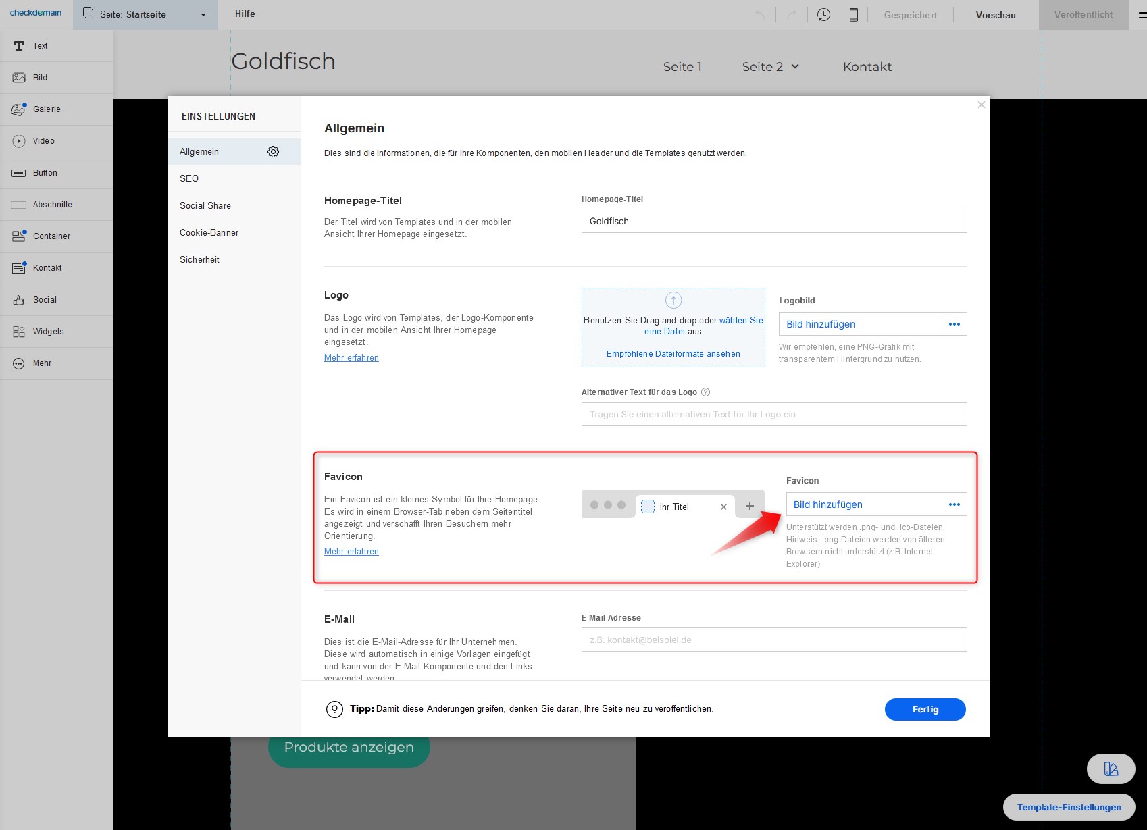Close the Einstellungen dialog
Viewport: 1147px width, 830px height.
(981, 105)
